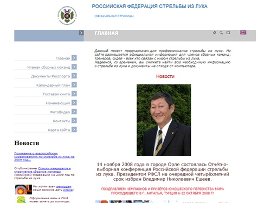The height and width of the screenshot is (203, 271).
Task: Open Членам сборных команд menu item
Action: pyautogui.click(x=48, y=67)
